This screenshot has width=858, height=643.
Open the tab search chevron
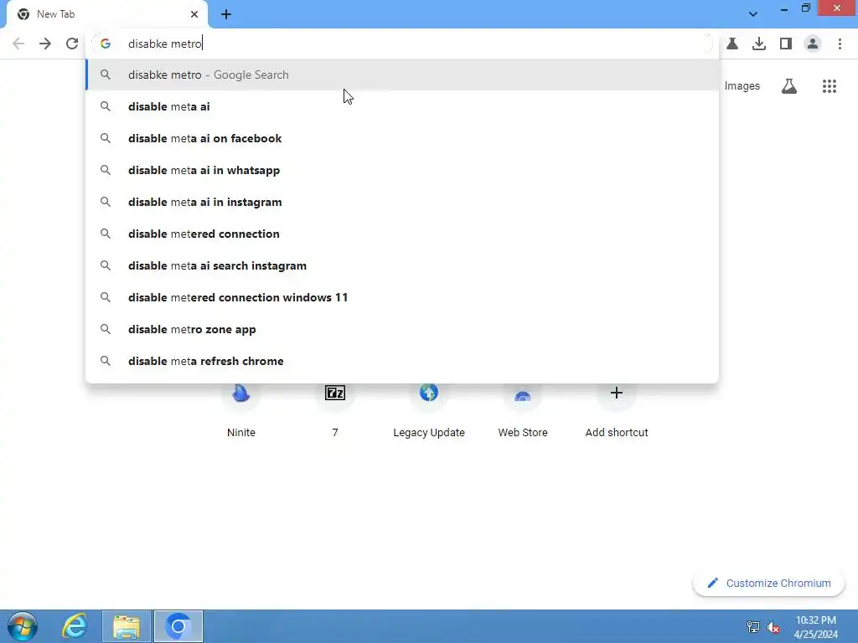click(753, 14)
